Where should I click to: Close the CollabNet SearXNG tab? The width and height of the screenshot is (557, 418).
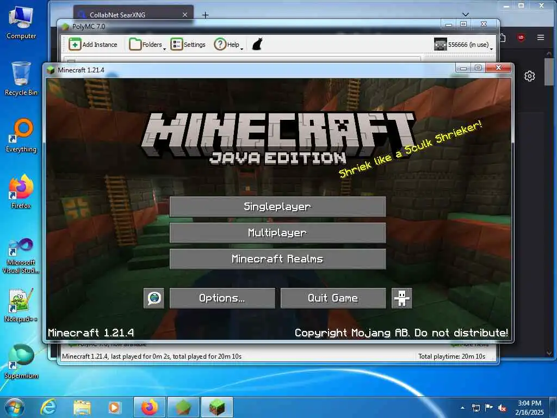[185, 15]
